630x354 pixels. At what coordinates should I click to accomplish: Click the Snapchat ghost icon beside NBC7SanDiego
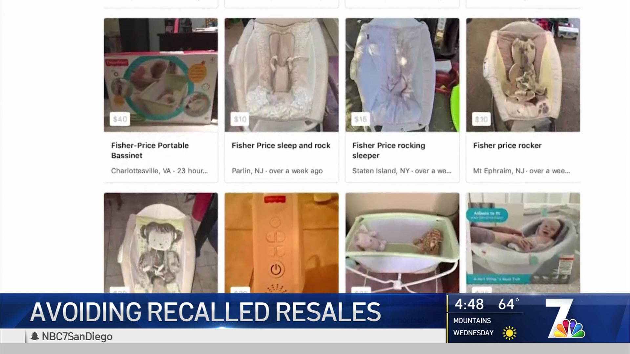point(34,336)
